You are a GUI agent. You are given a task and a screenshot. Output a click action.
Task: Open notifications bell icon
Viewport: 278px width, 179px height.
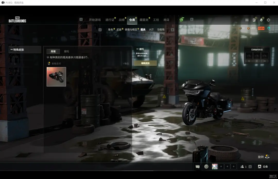click(x=262, y=19)
